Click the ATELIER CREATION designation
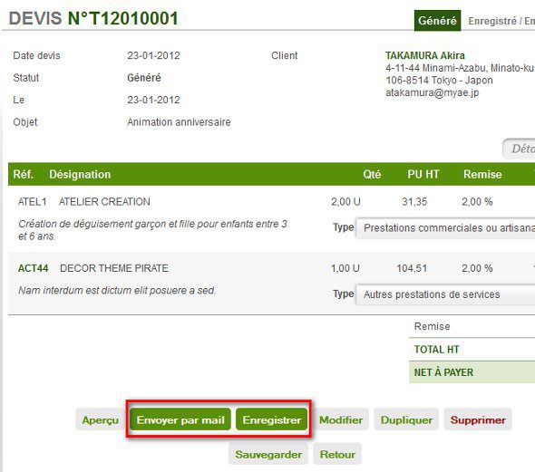 point(104,202)
